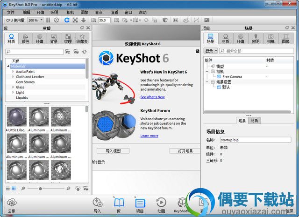Undock the Library panel with its float icon
The height and width of the screenshot is (217, 299).
tap(82, 28)
